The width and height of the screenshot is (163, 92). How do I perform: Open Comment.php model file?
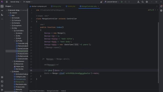(x=20, y=79)
